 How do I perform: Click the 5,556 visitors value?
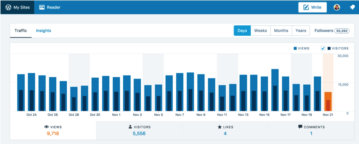point(139,133)
